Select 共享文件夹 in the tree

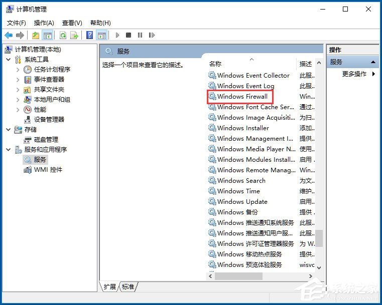point(49,90)
